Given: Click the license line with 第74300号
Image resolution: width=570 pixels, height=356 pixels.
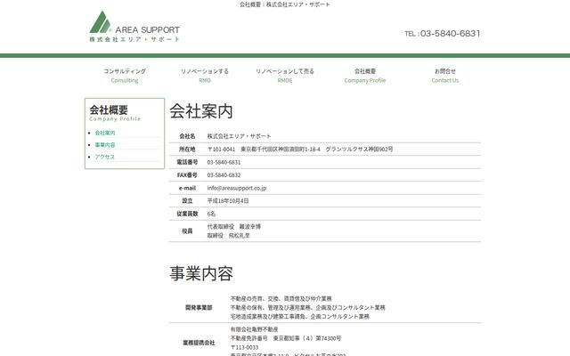Looking at the screenshot, I should pyautogui.click(x=286, y=338).
